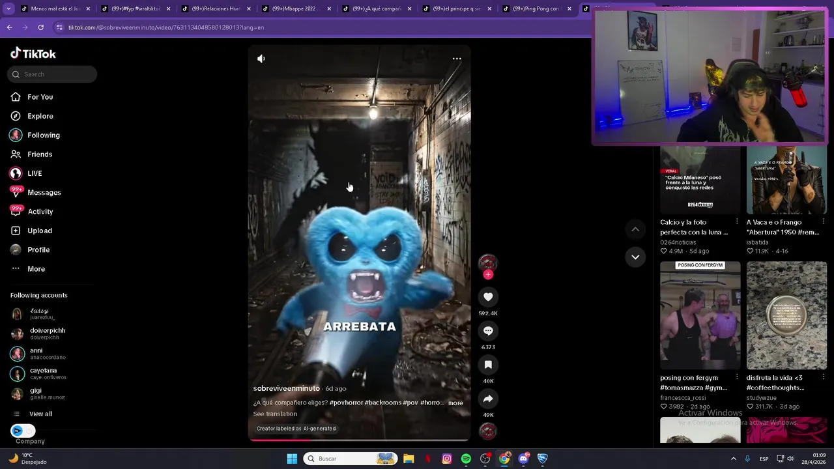834x469 pixels.
Task: Seek the video progress bar
Action: [x=359, y=440]
